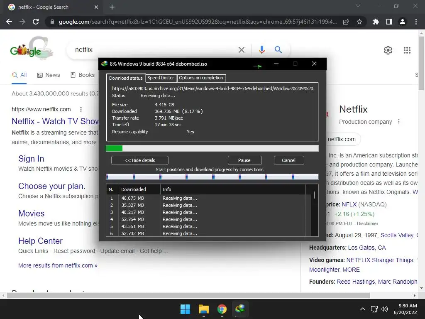Open Options on completion tab
Image resolution: width=425 pixels, height=319 pixels.
201,78
